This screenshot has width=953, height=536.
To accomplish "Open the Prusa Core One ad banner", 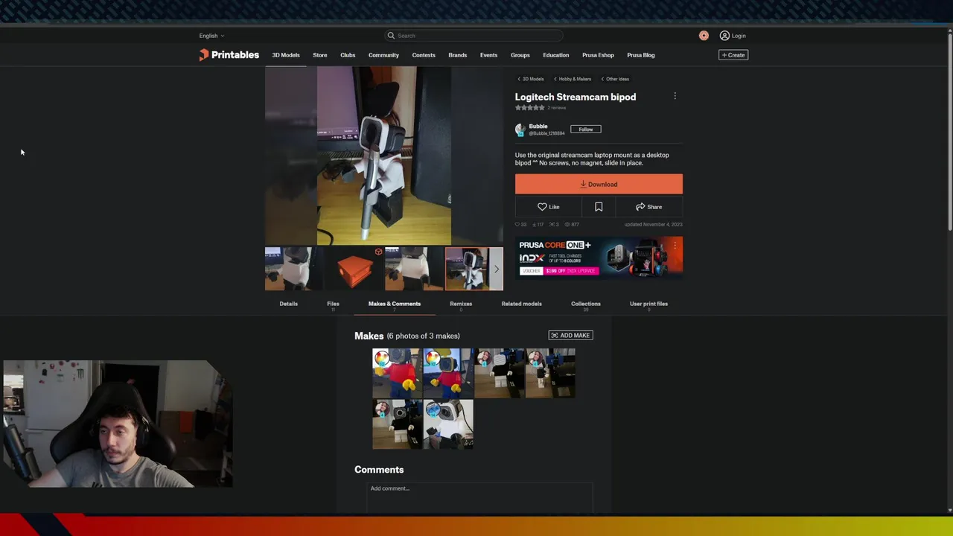I will point(599,257).
